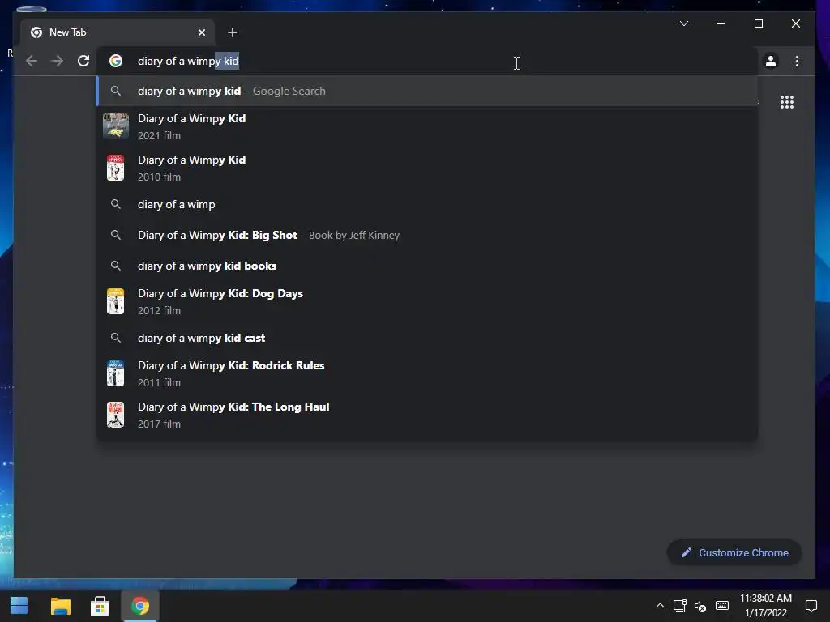
Task: Open the Chrome three-dot menu
Action: pos(797,62)
